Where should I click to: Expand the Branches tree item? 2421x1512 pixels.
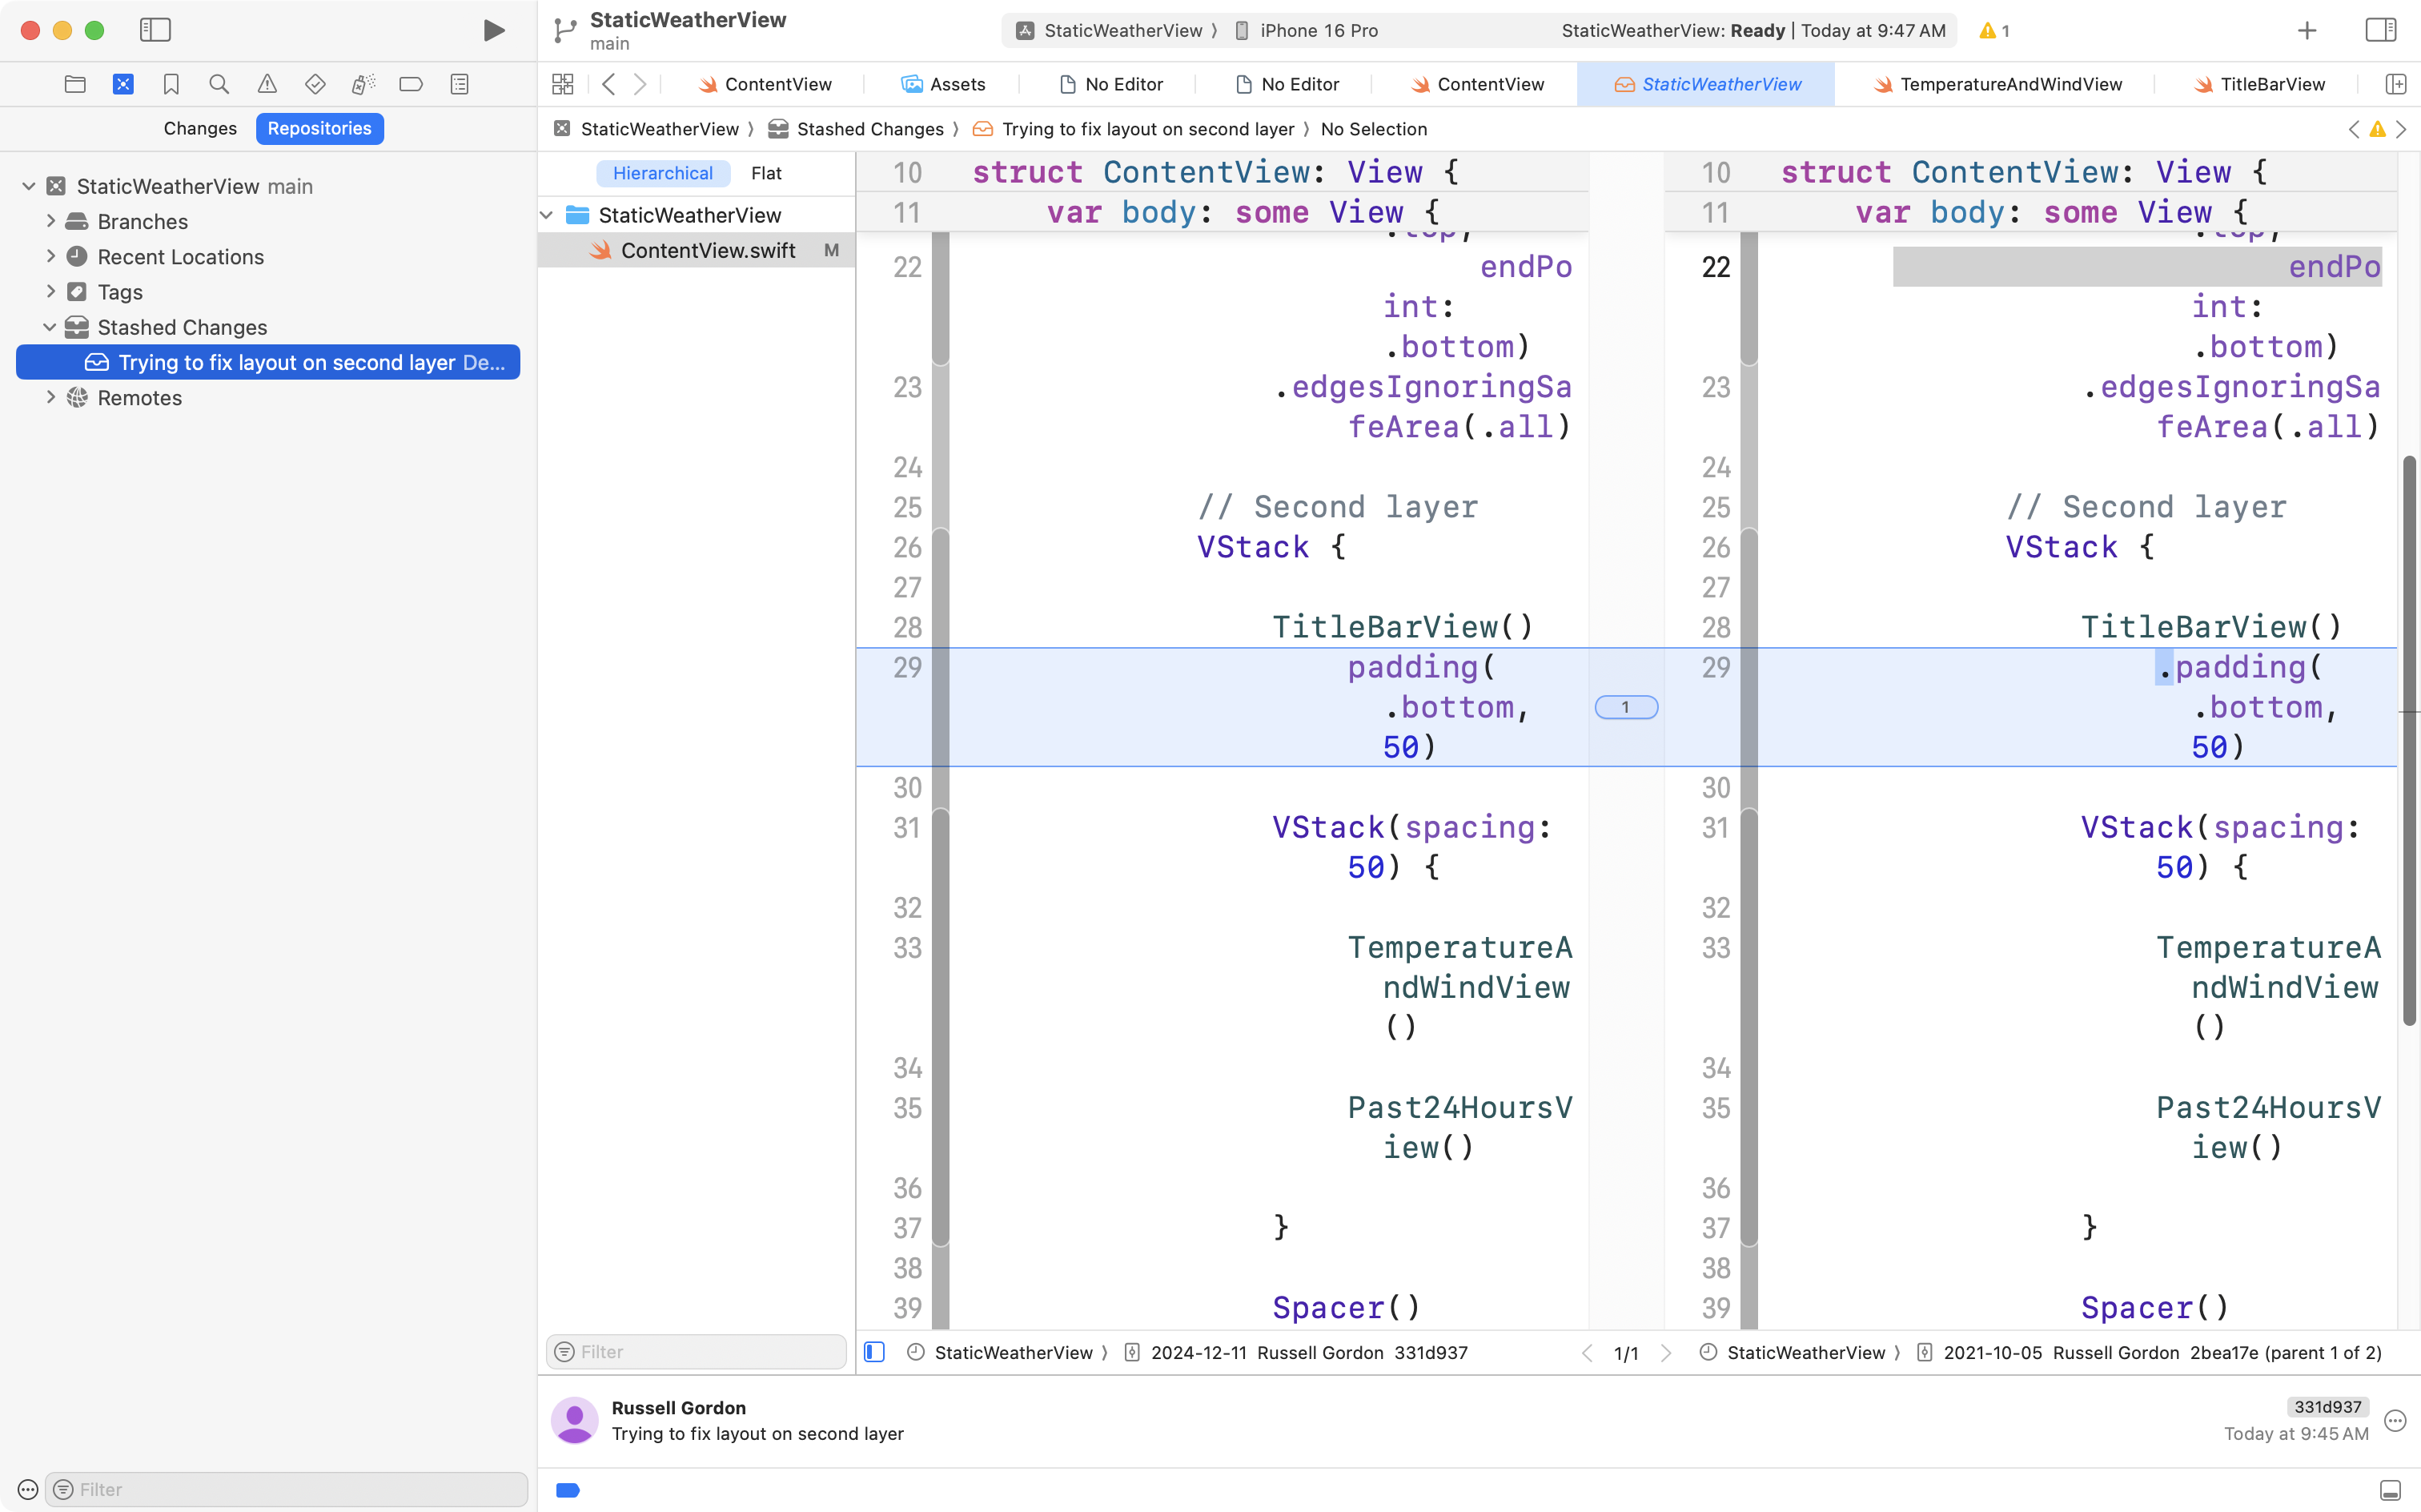51,221
